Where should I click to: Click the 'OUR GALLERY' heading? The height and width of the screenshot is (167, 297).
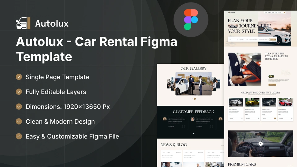pos(193,69)
